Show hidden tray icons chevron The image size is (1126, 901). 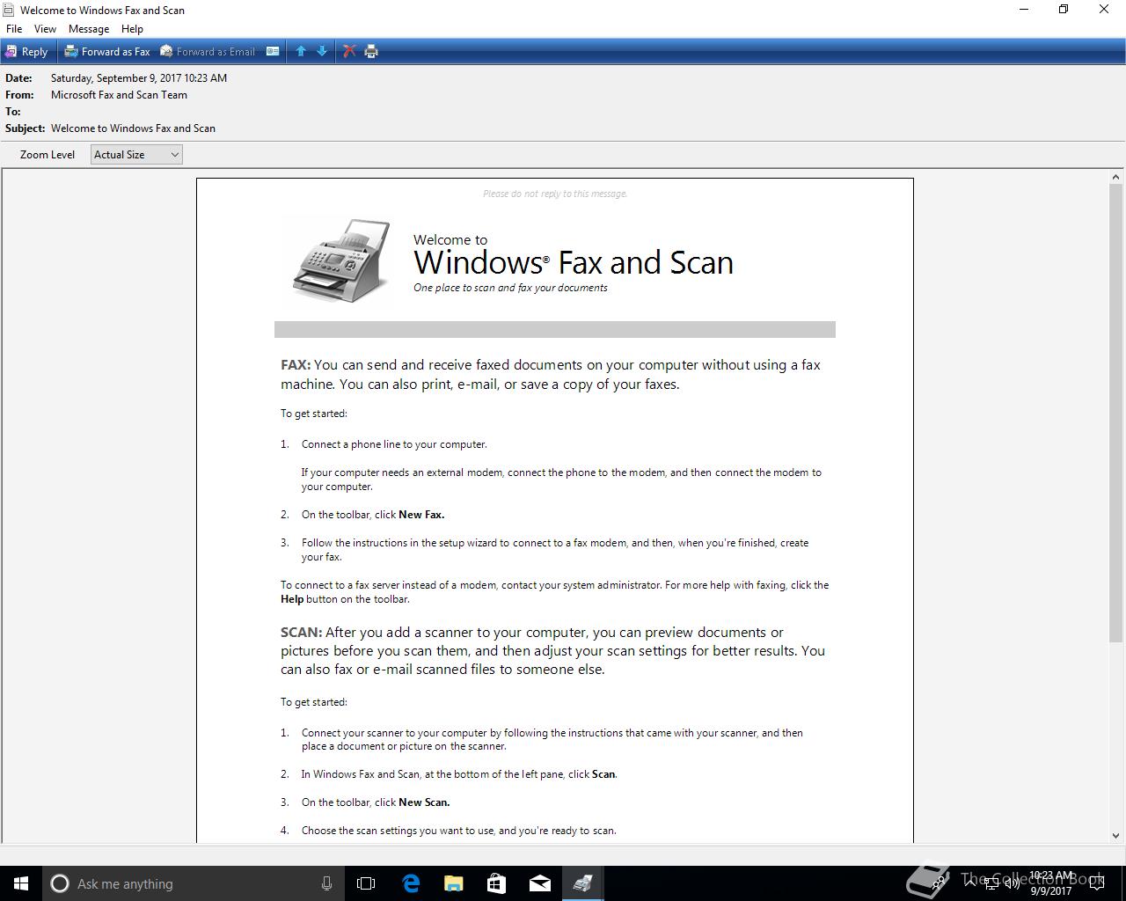pos(969,883)
